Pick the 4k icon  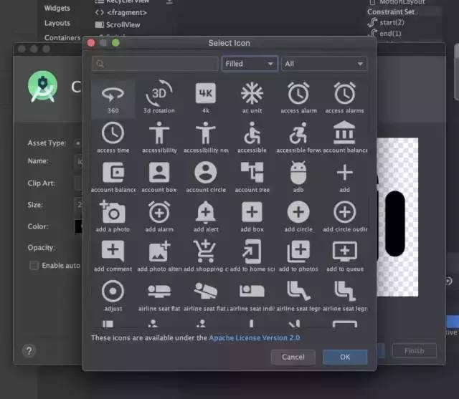206,99
